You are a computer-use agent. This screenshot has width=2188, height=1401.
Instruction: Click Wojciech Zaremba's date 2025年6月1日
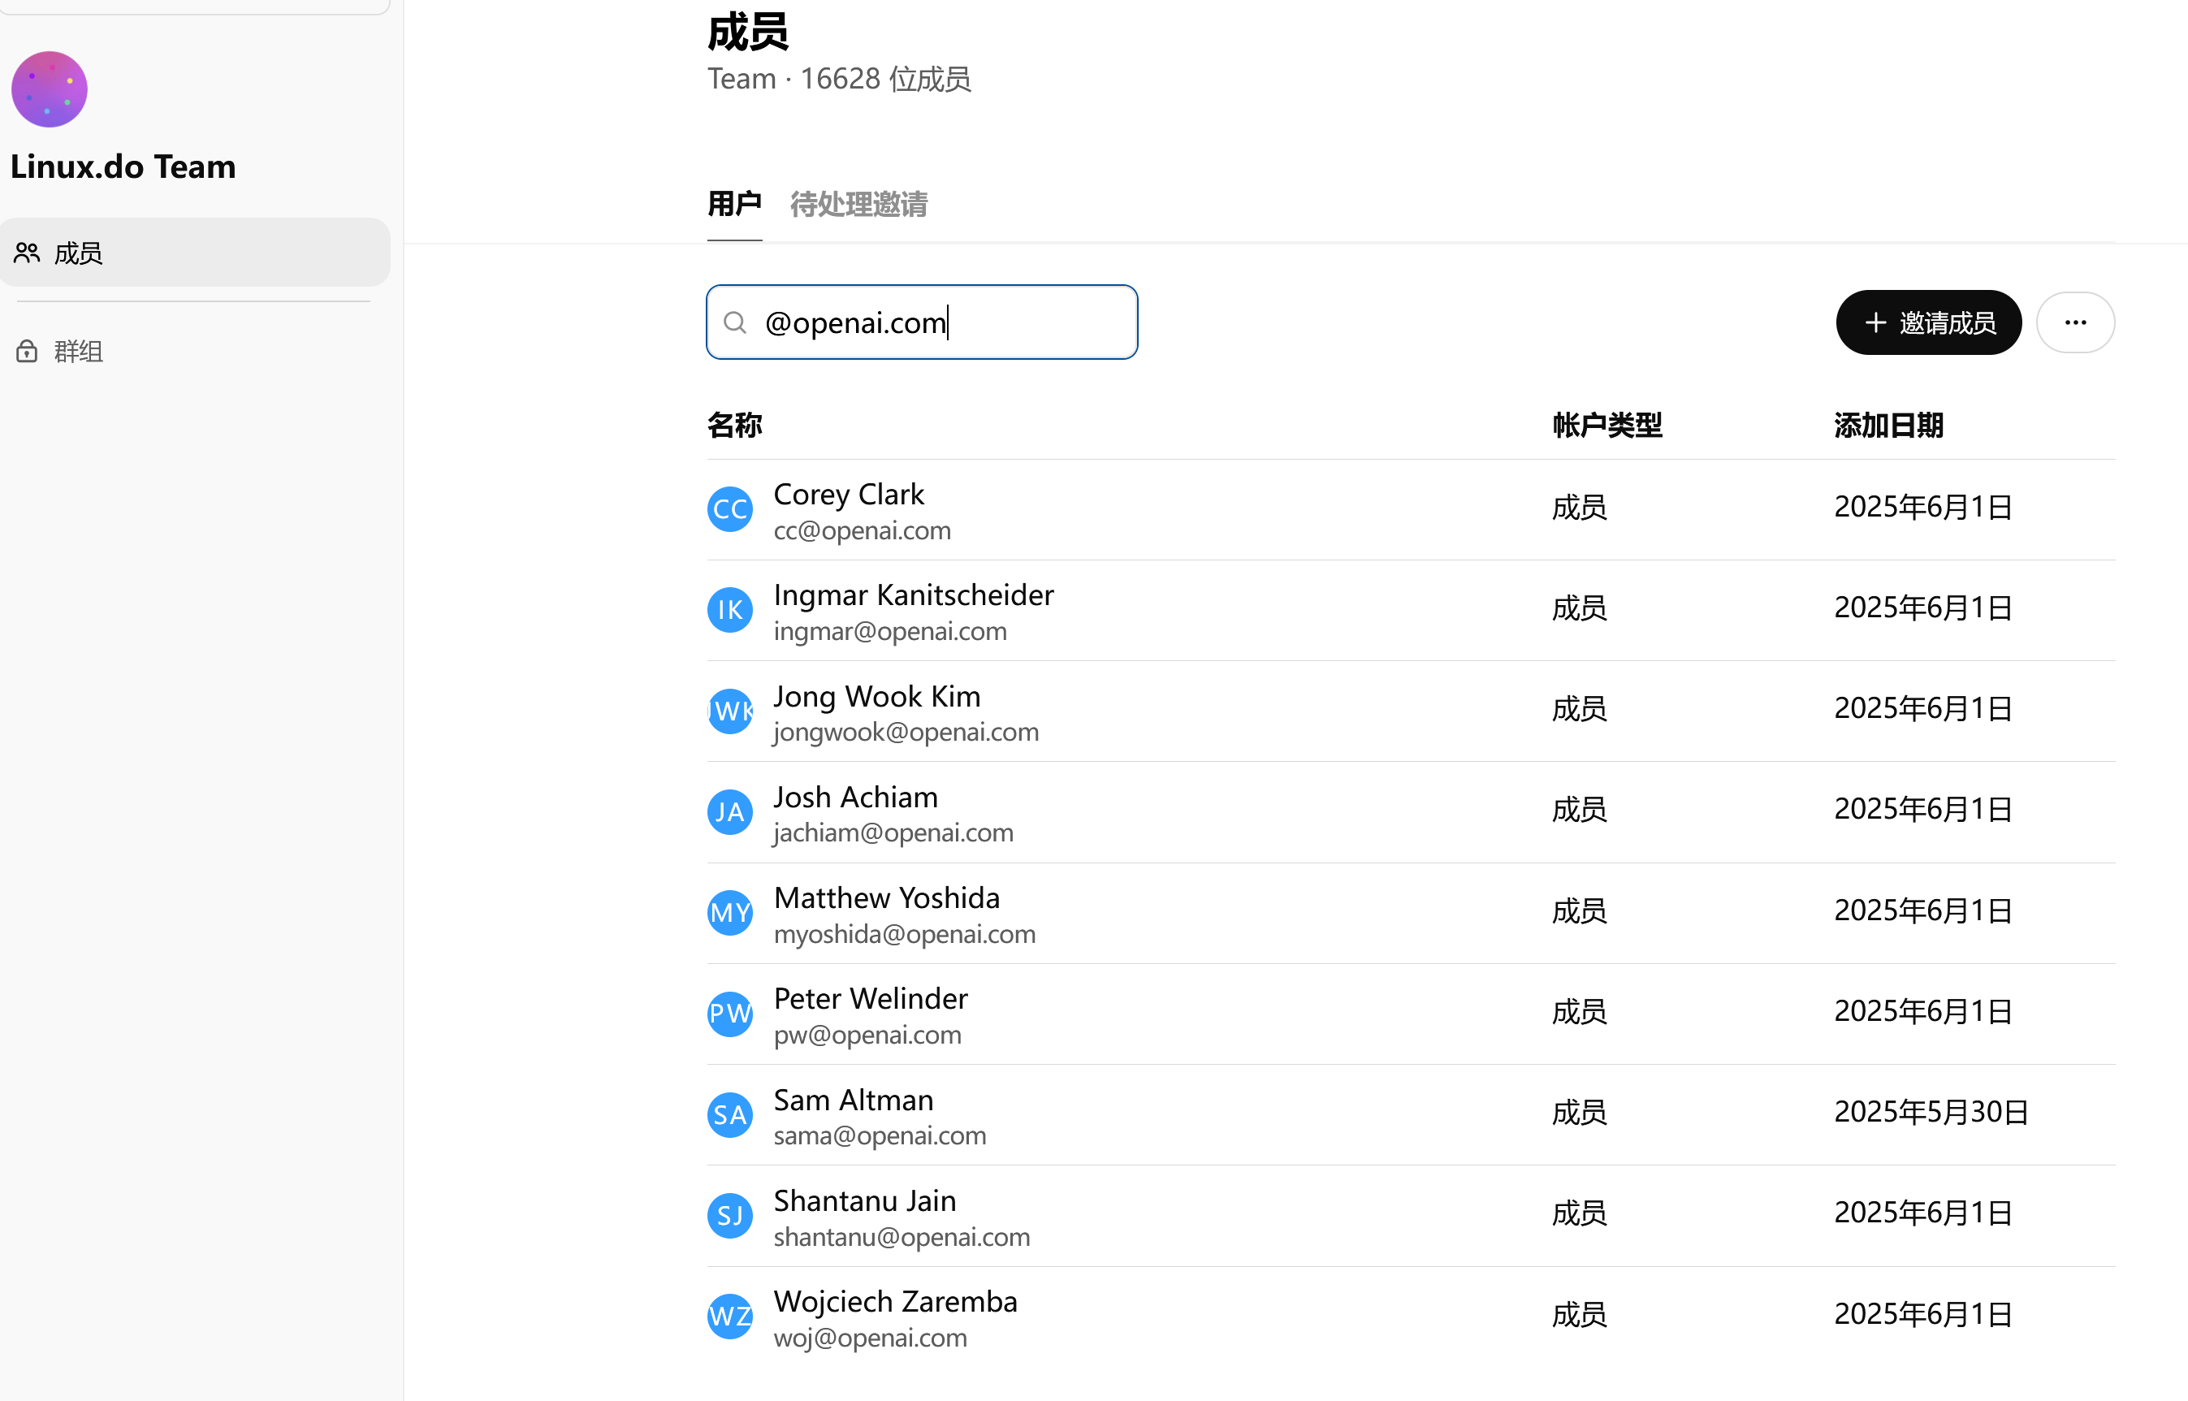coord(1922,1313)
